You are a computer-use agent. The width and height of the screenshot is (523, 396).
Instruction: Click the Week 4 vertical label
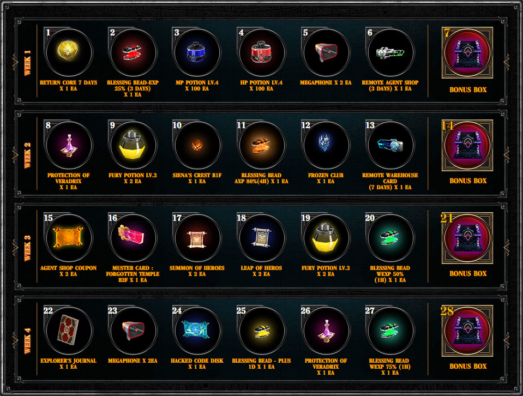click(x=27, y=341)
